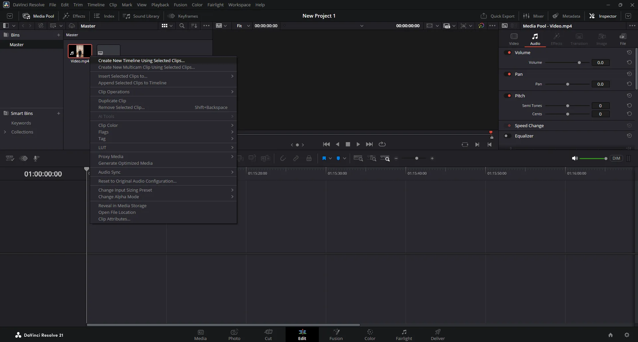
Task: Click the media pool sort icon
Action: (194, 26)
